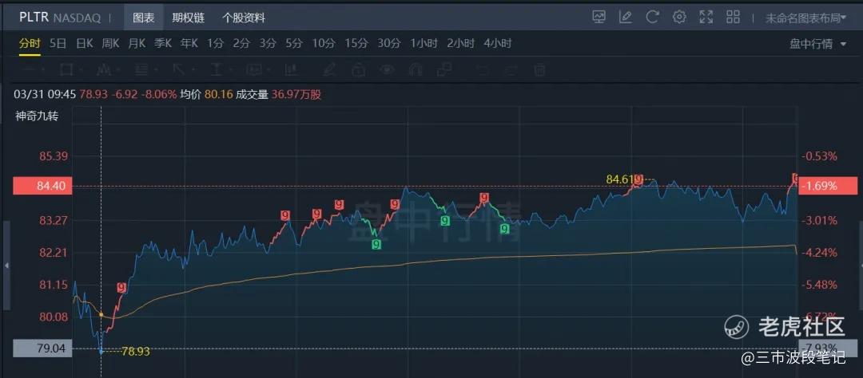Select the line drawing tool
The width and height of the screenshot is (863, 378).
click(30, 69)
